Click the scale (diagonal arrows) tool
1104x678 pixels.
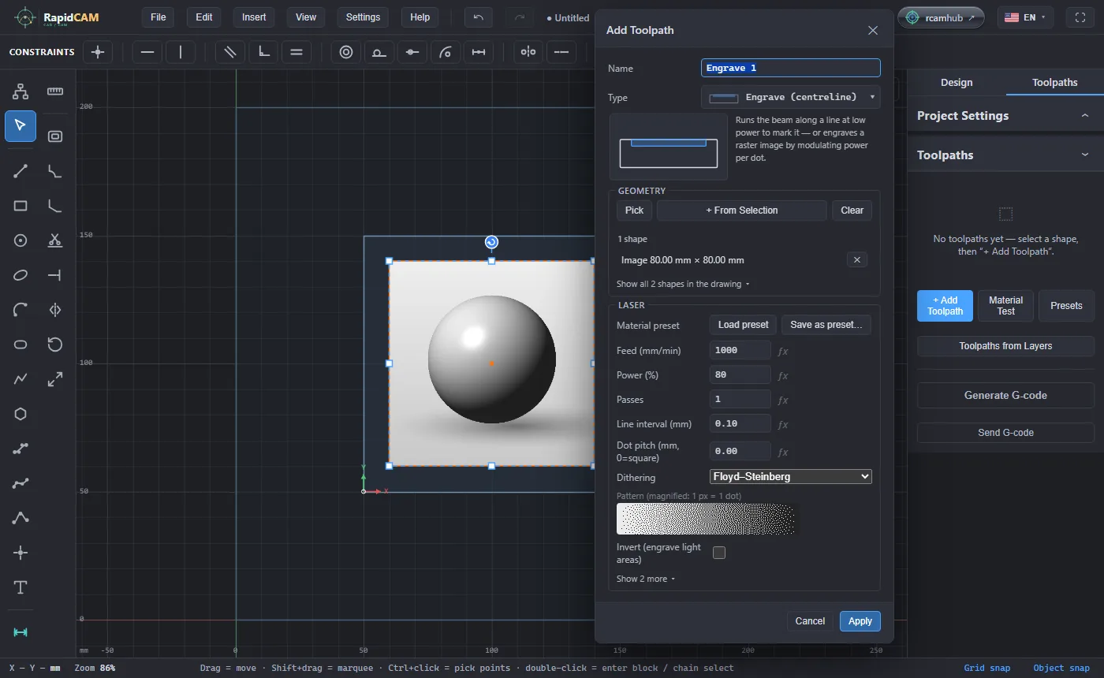click(x=54, y=379)
